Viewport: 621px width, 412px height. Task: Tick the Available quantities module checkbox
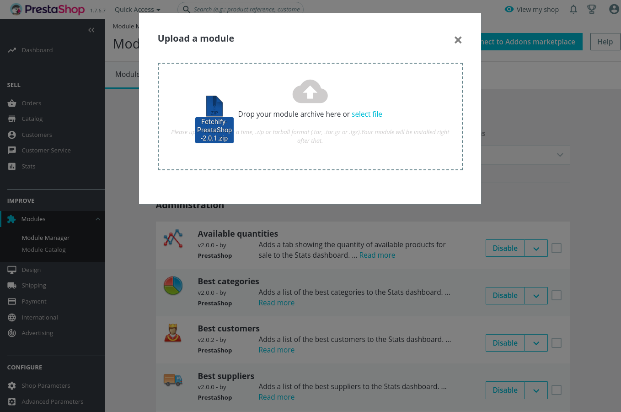point(557,248)
